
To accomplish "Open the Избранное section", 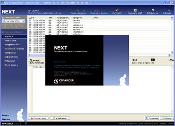I will click(10, 61).
